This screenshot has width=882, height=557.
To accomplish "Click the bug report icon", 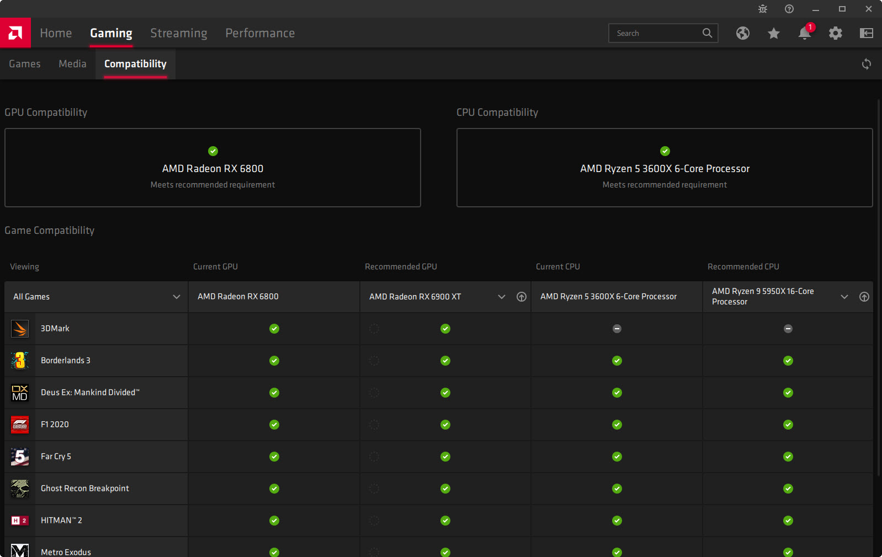I will (762, 9).
